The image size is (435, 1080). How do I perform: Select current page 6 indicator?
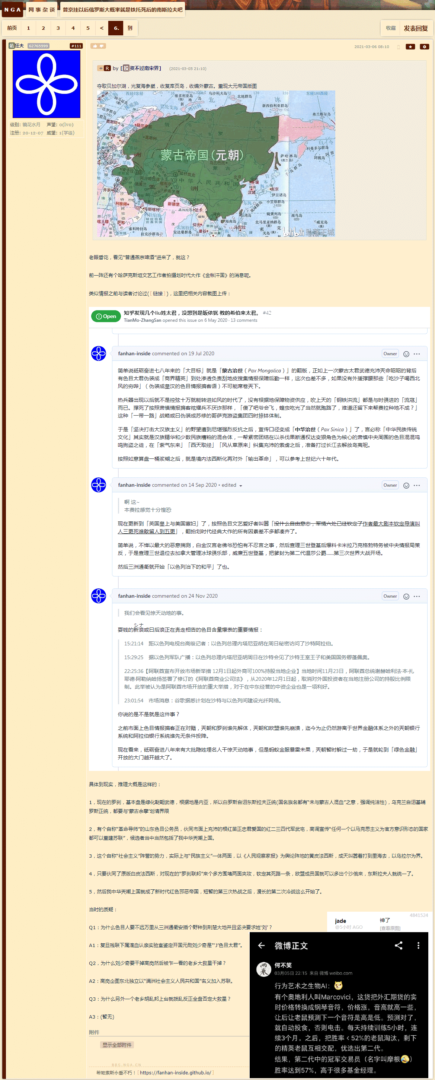click(x=116, y=28)
